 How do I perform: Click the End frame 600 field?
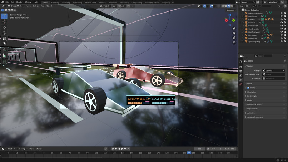(230, 149)
